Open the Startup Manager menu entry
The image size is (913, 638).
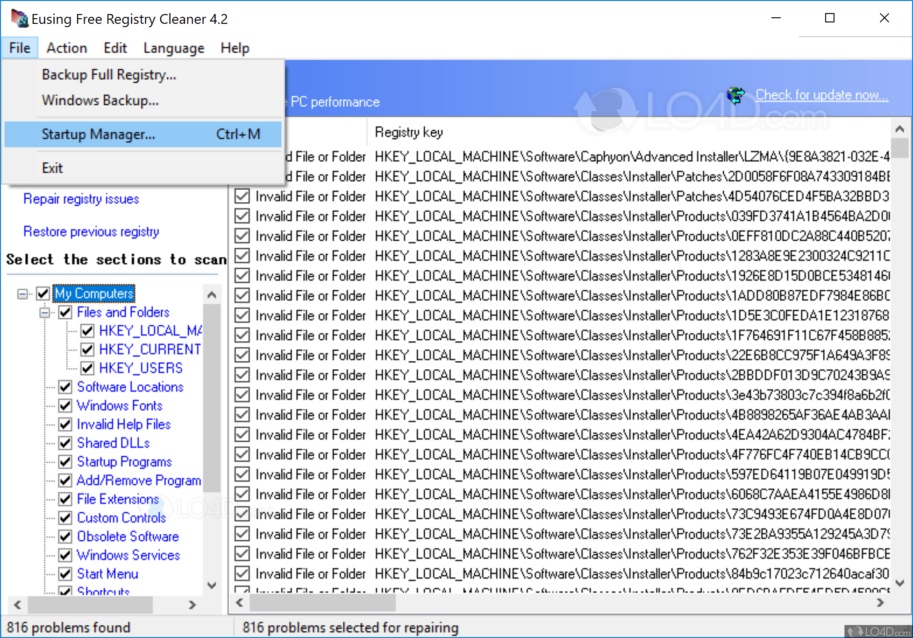click(98, 135)
